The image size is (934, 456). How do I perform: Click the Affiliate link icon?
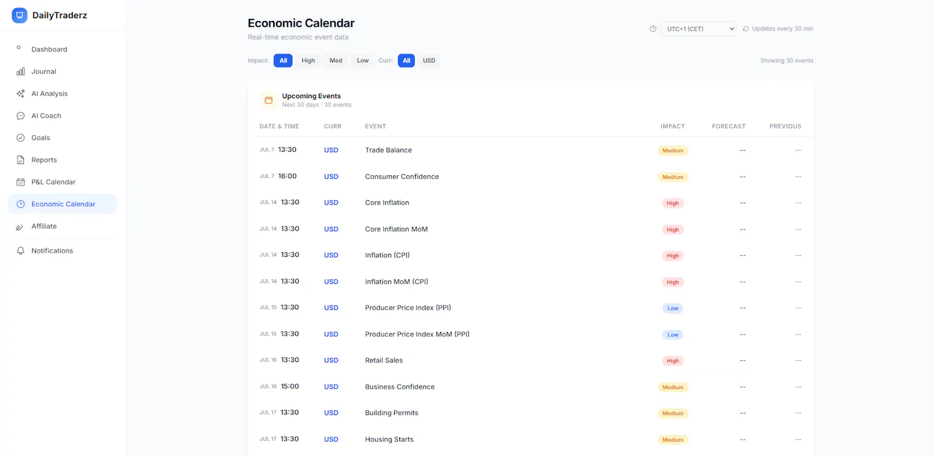pos(19,227)
